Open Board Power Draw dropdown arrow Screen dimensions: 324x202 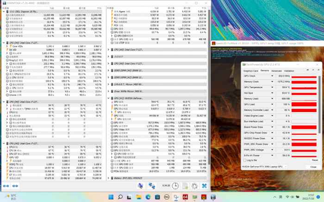pyautogui.click(x=272, y=127)
